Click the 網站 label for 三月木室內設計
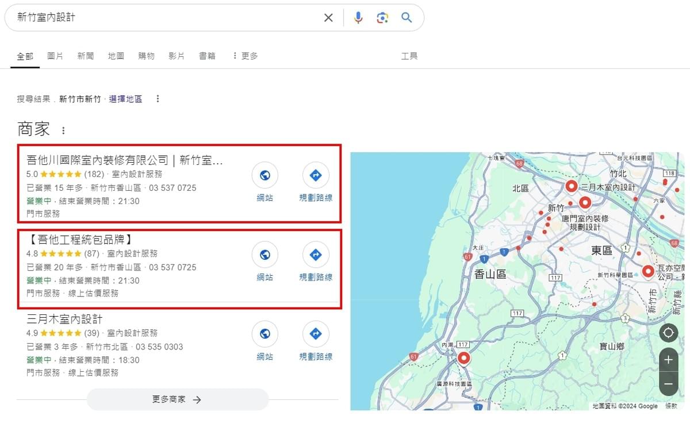690x423 pixels. point(264,357)
